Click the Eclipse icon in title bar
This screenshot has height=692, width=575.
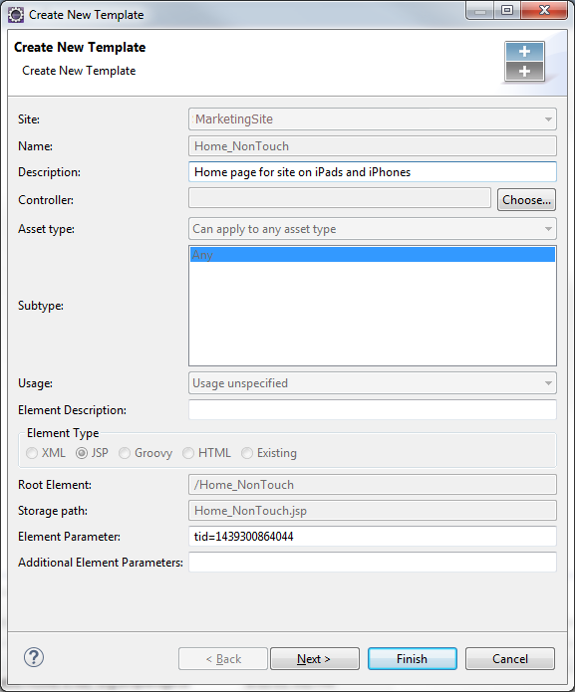16,15
